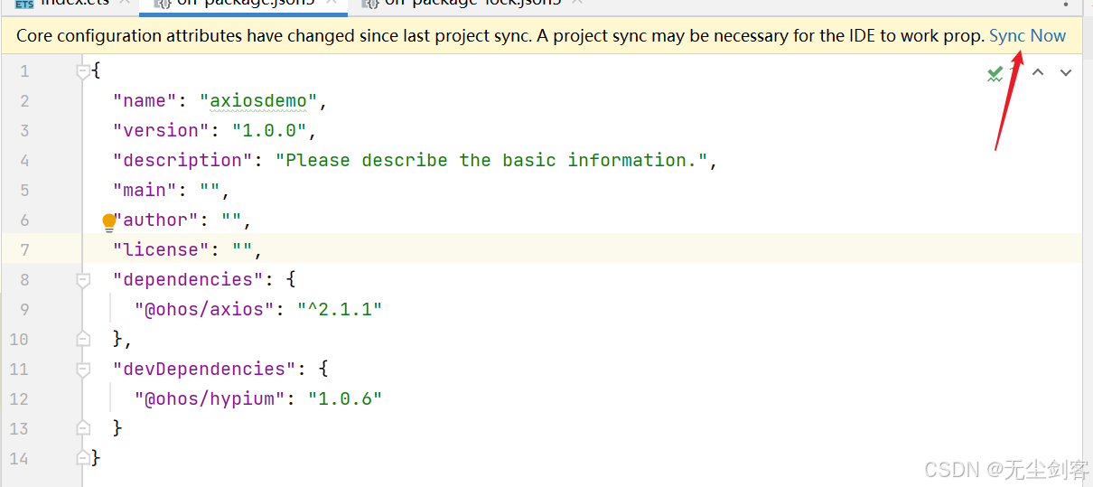
Task: Click the "1.0.6" version string
Action: tap(345, 398)
